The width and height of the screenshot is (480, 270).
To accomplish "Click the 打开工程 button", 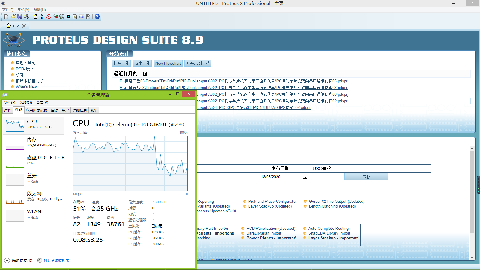I will (121, 63).
